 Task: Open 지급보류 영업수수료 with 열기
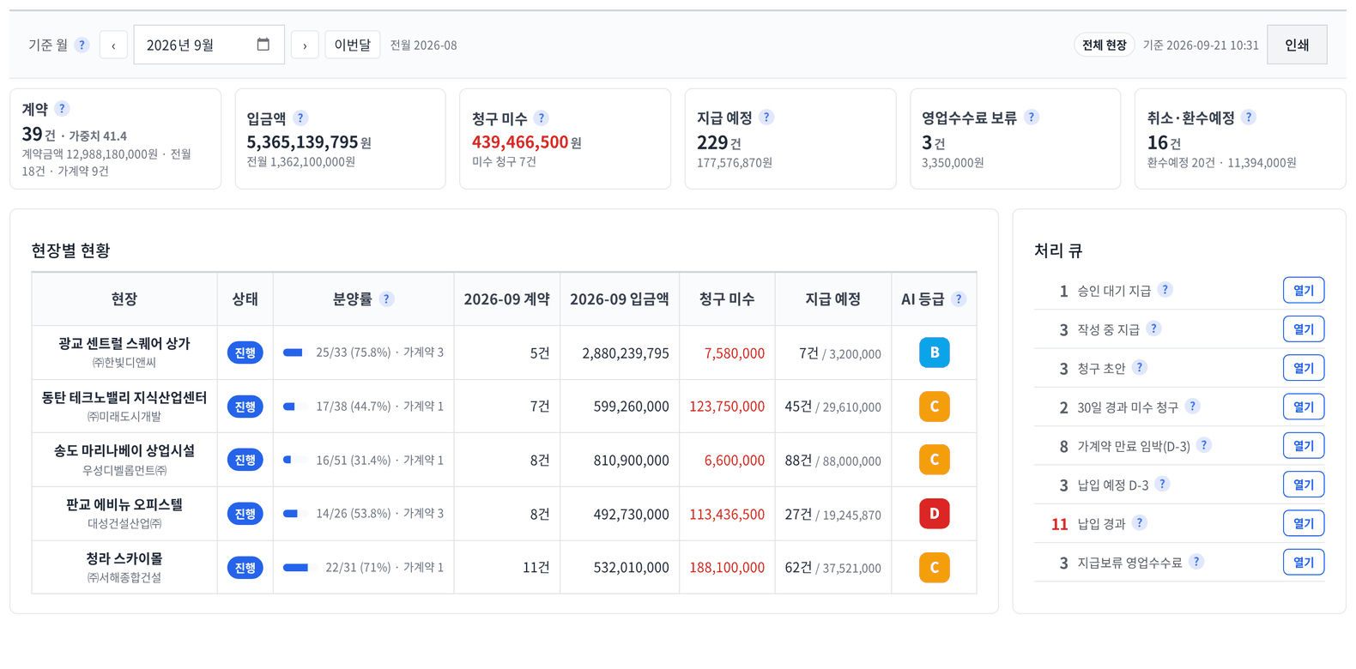coord(1303,562)
